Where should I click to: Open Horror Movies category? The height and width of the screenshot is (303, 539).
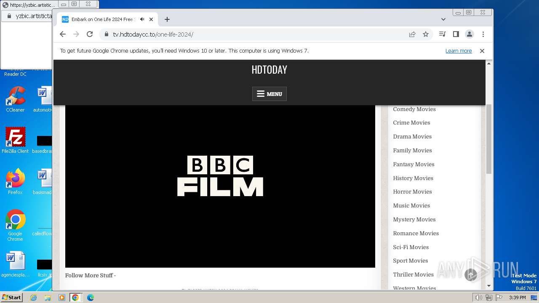pyautogui.click(x=412, y=191)
